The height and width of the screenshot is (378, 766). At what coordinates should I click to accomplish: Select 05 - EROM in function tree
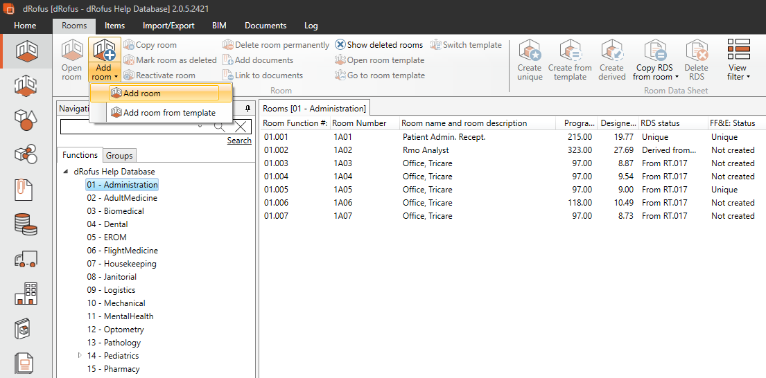pos(107,237)
